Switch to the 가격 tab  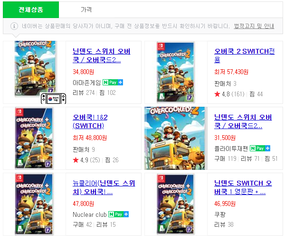86,10
